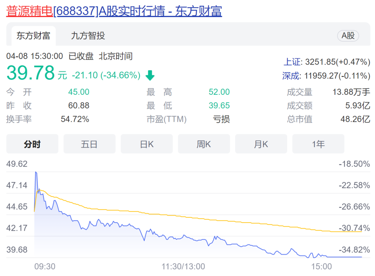Click the 44.65 price axis label

coord(17,207)
